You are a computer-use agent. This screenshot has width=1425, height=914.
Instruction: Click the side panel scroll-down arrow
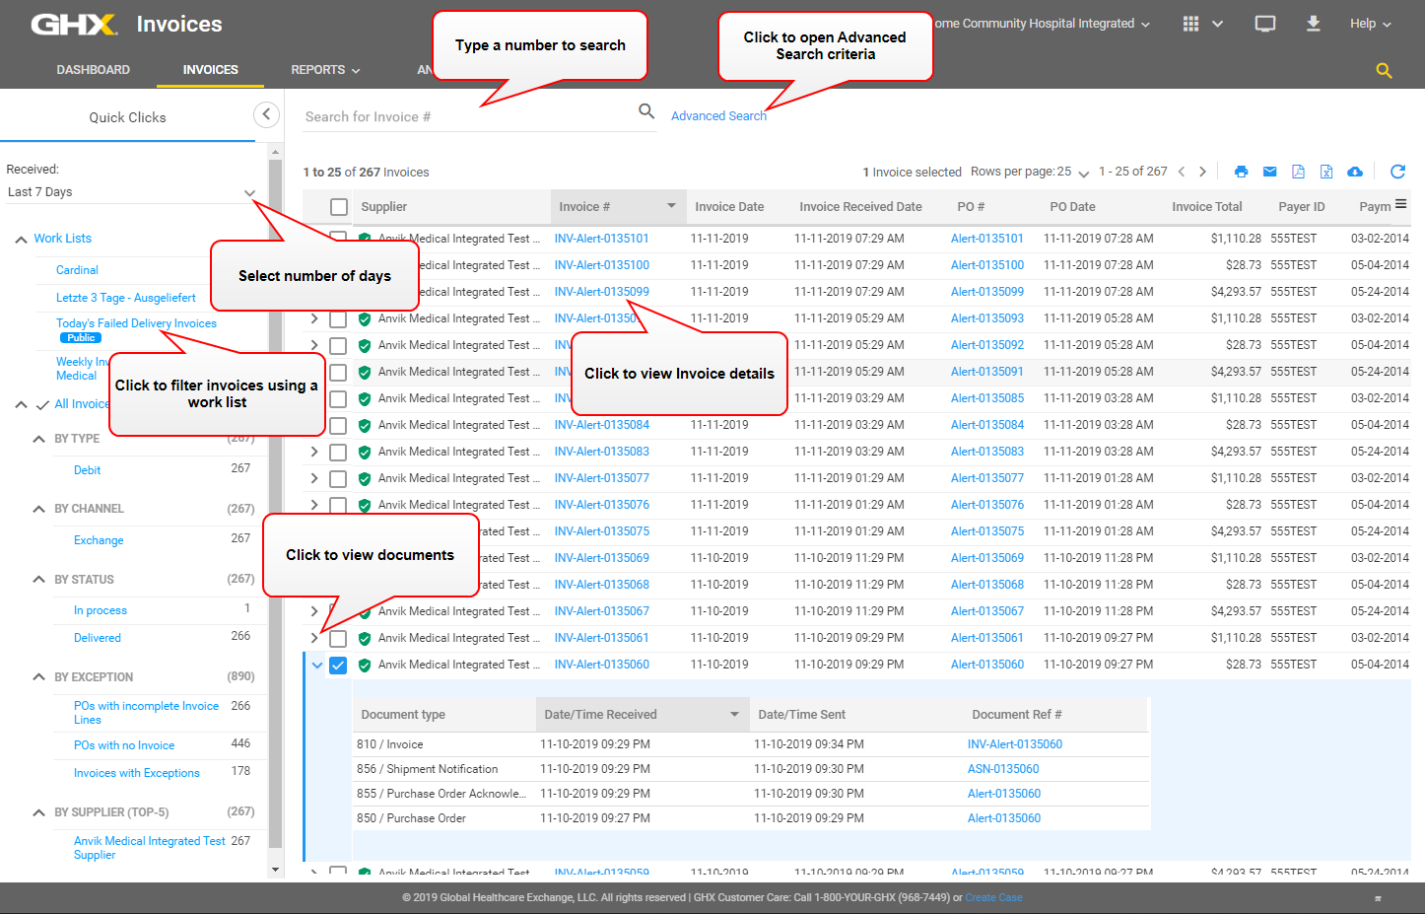tap(275, 870)
